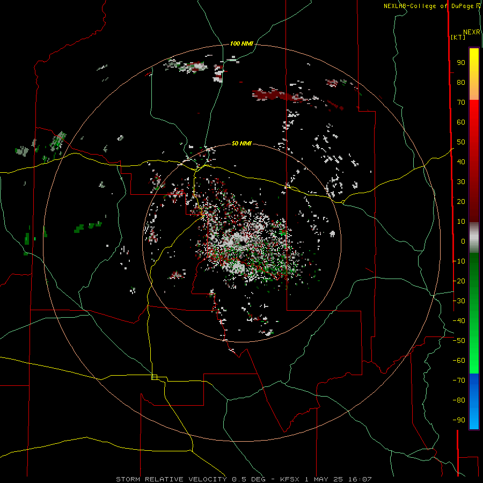Click the "-80" scale label
The height and width of the screenshot is (483, 483).
459,400
